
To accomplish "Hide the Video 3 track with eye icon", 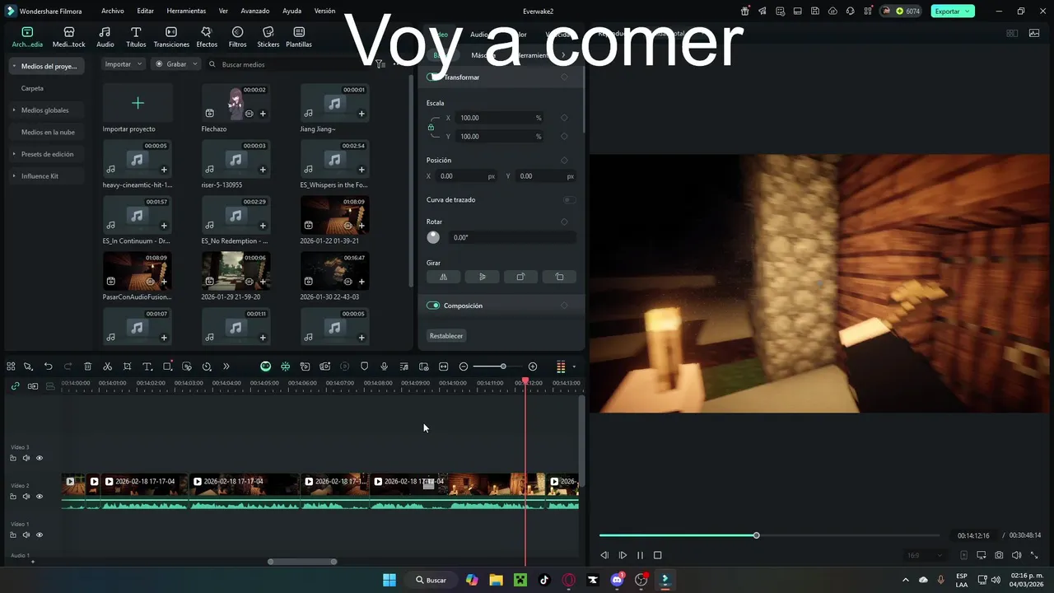I will point(39,458).
